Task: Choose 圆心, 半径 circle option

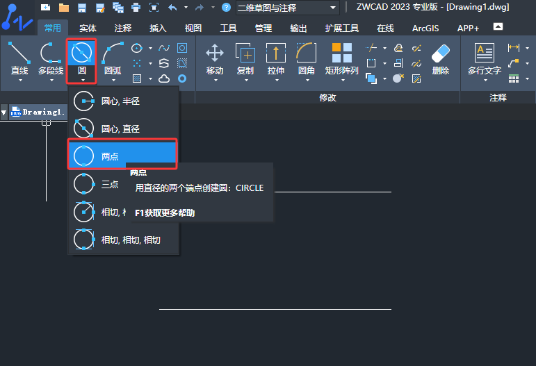Action: pos(124,101)
